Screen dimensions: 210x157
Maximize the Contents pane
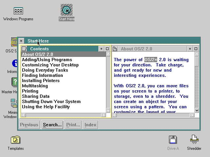[107, 49]
